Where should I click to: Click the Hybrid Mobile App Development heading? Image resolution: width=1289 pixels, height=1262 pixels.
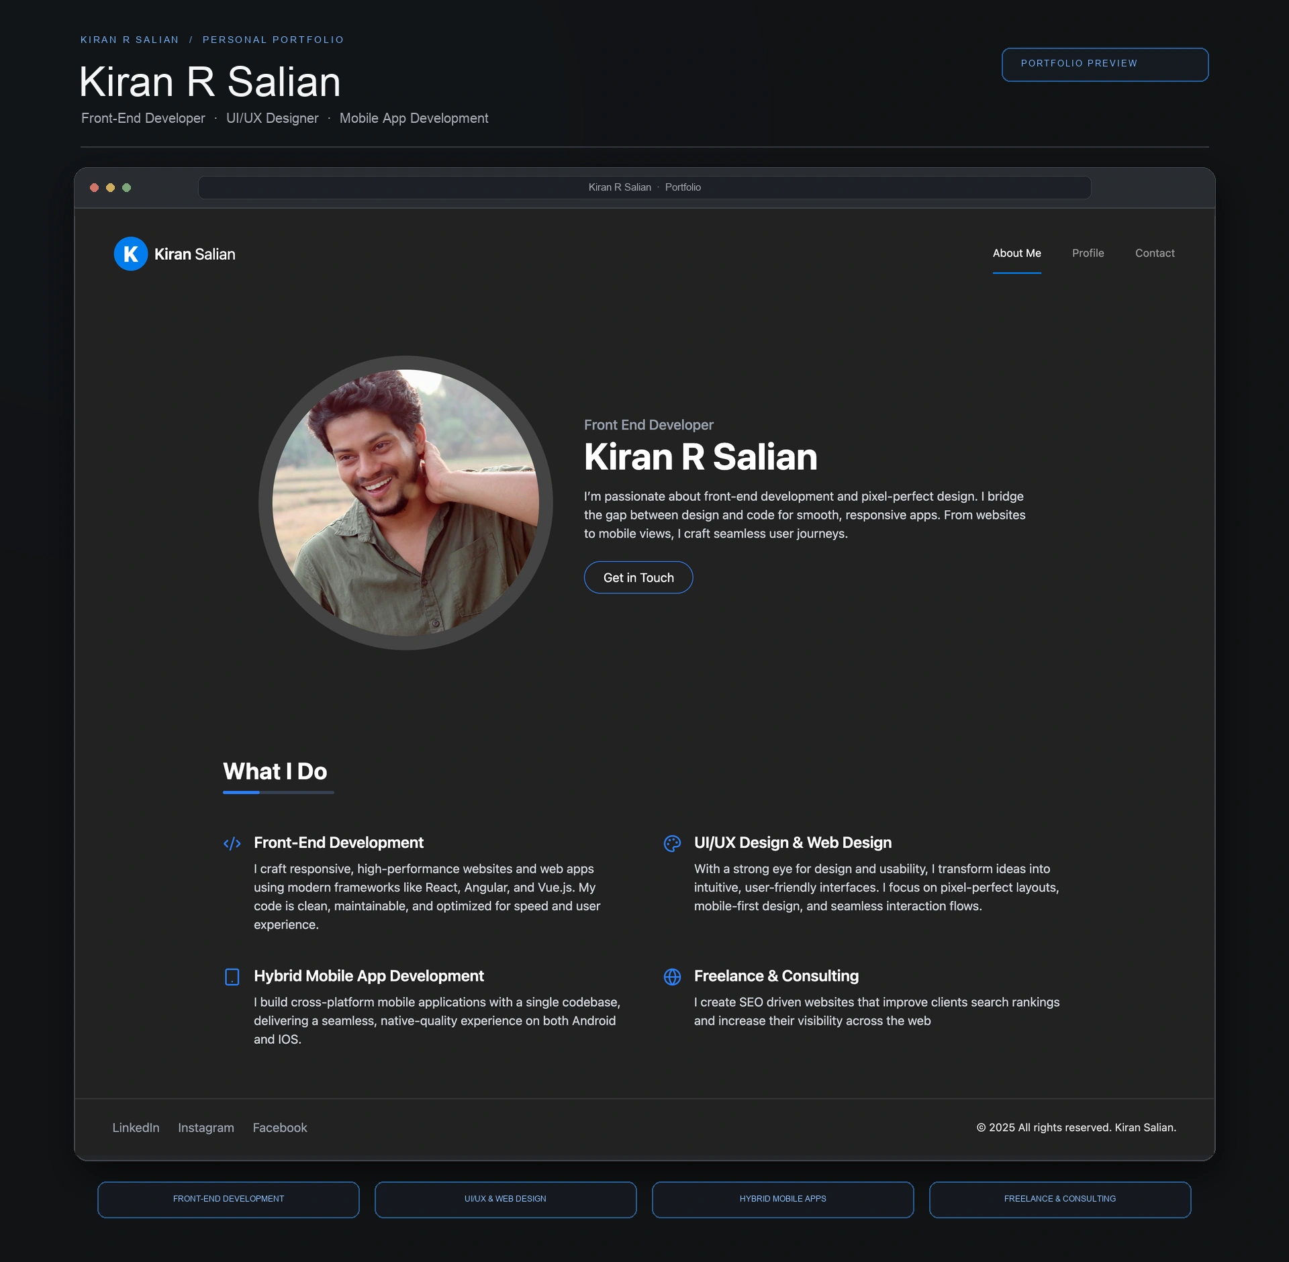[369, 975]
